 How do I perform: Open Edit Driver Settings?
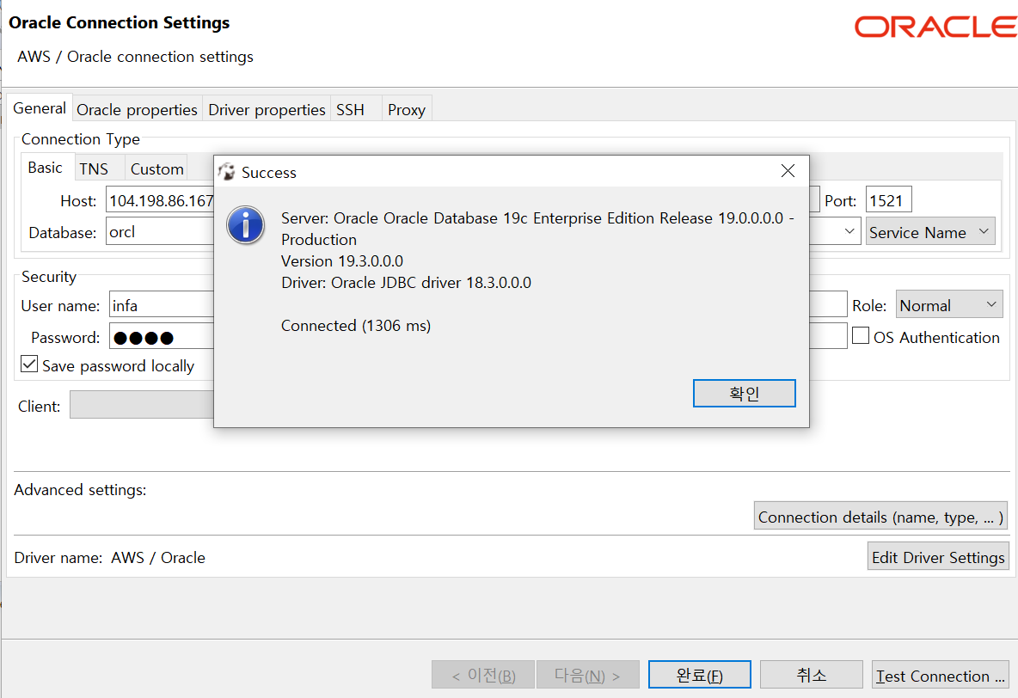(x=938, y=557)
